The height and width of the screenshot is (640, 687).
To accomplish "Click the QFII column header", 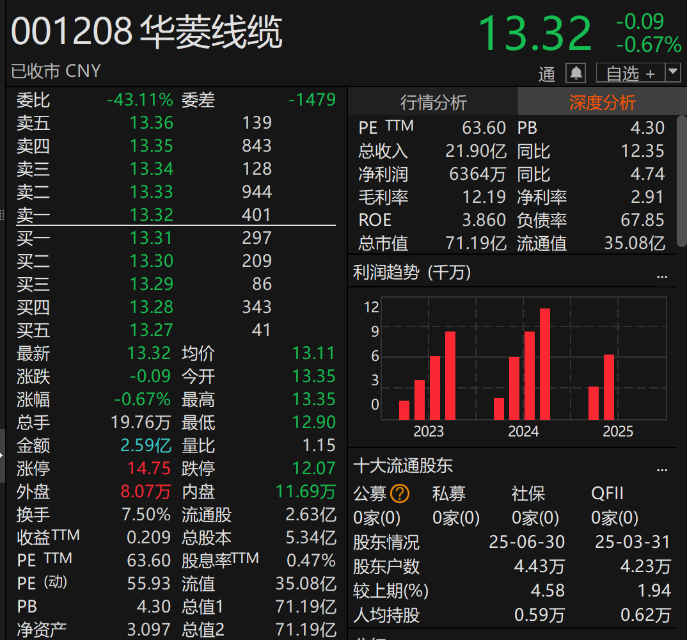I will 609,493.
